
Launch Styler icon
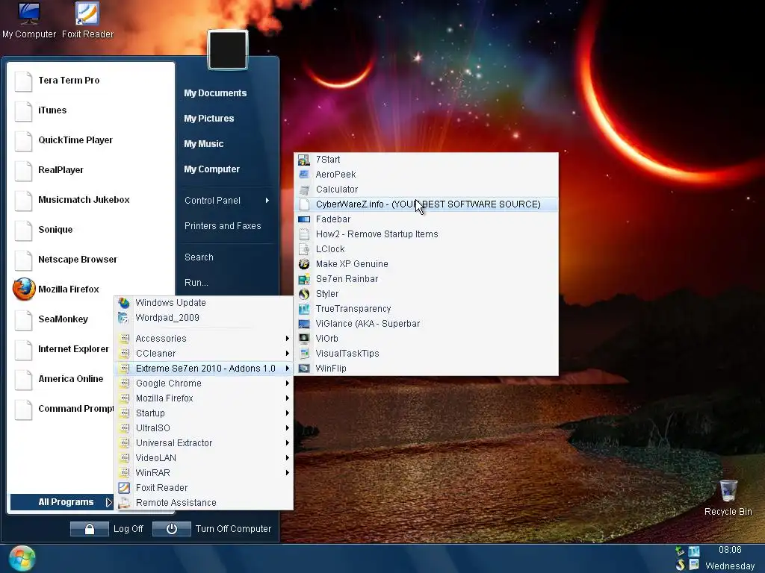[x=304, y=294]
